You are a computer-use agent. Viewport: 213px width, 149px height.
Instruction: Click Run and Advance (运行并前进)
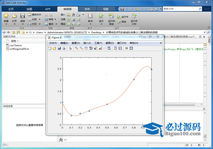coord(111,19)
